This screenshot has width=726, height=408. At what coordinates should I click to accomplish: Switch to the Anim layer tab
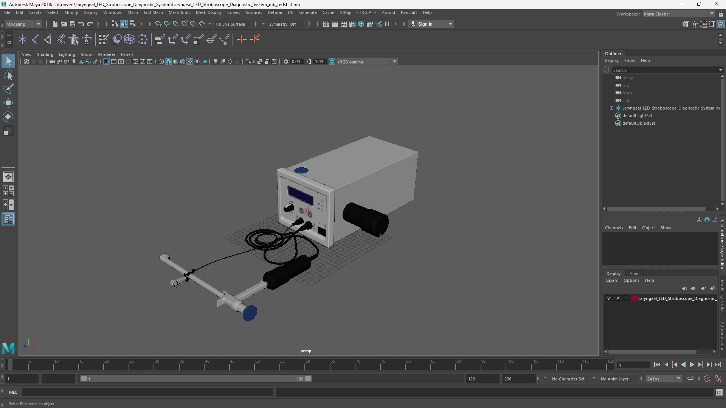coord(634,274)
